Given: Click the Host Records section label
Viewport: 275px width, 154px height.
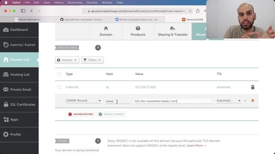Looking at the screenshot, I should [x=67, y=47].
